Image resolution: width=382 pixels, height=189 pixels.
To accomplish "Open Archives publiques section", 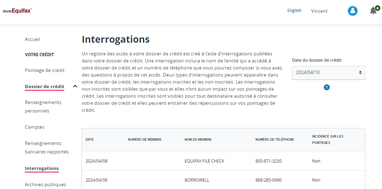I will (x=45, y=184).
